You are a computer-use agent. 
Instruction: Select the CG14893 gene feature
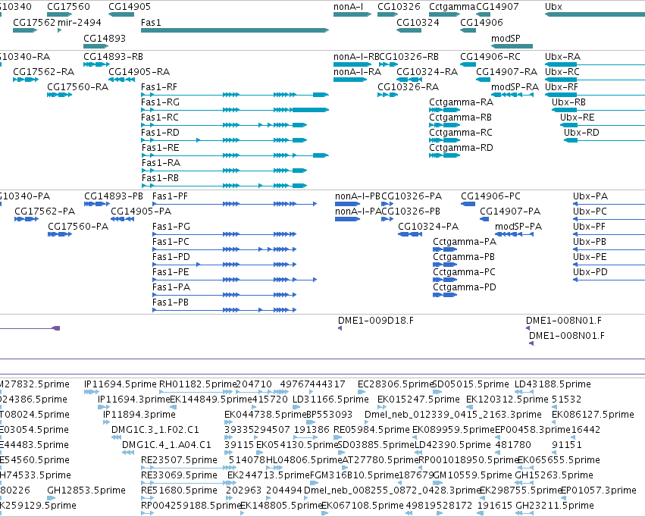point(95,46)
